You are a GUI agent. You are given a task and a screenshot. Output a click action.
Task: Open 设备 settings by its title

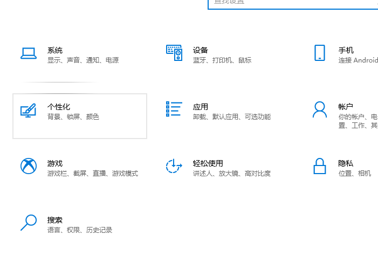200,50
